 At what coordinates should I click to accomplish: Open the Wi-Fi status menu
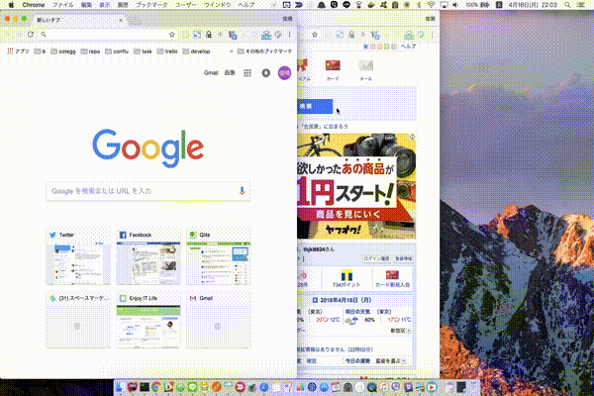(432, 5)
